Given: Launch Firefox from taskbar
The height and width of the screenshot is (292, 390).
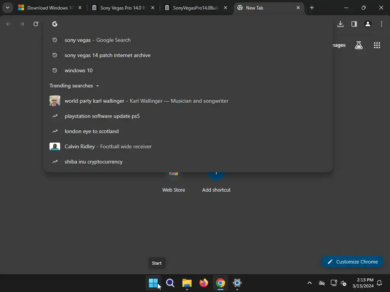Looking at the screenshot, I should [204, 283].
